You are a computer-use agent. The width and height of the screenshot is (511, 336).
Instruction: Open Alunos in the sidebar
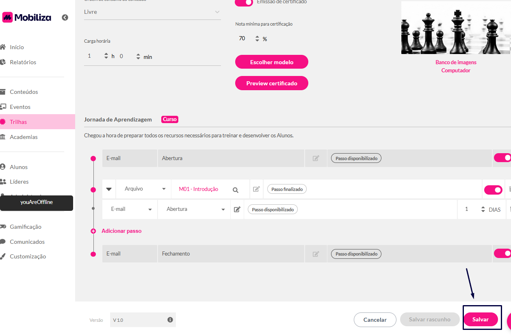19,167
